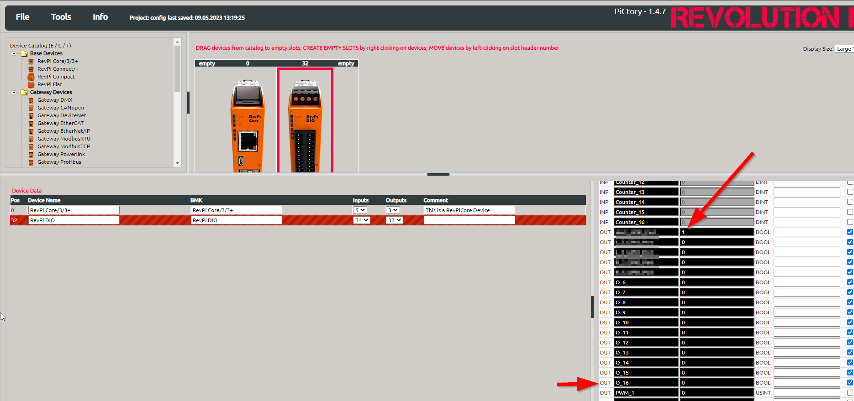This screenshot has height=401, width=854.
Task: Click the Device Data heading
Action: click(26, 191)
